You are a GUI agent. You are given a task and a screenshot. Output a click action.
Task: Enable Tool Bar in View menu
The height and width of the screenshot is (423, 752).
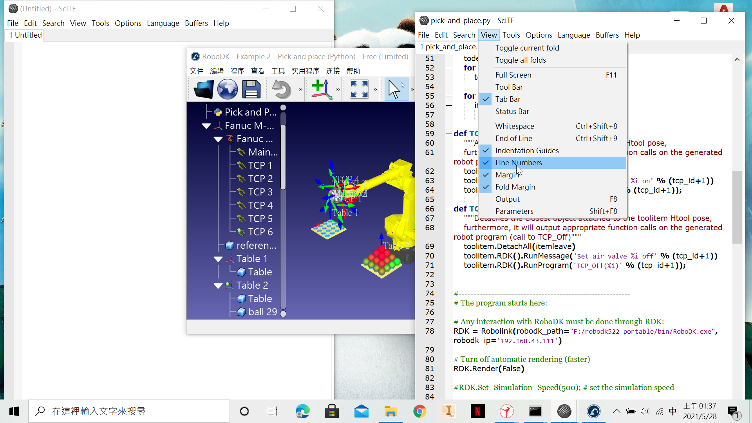pyautogui.click(x=553, y=87)
